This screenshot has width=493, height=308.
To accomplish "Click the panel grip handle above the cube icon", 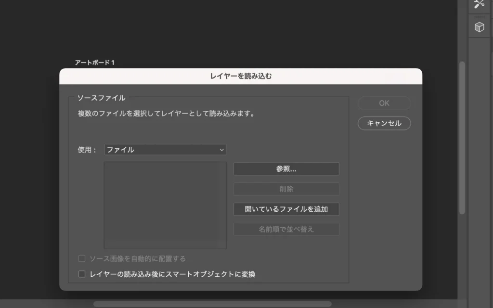I will (x=479, y=16).
